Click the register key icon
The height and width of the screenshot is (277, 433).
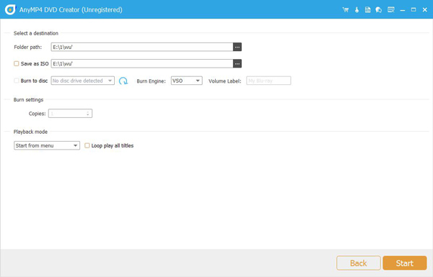point(357,10)
